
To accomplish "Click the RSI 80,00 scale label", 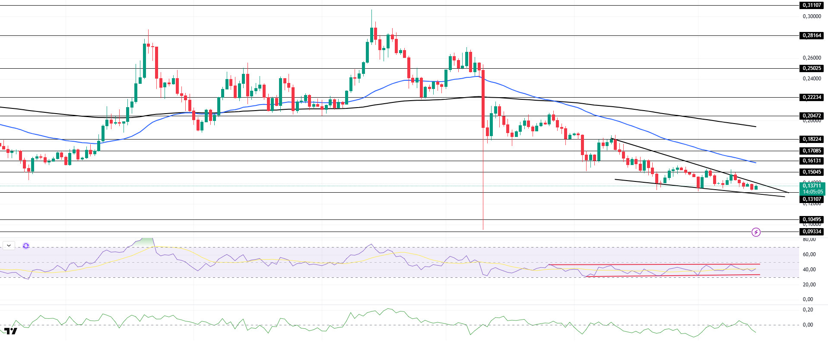I will click(809, 239).
